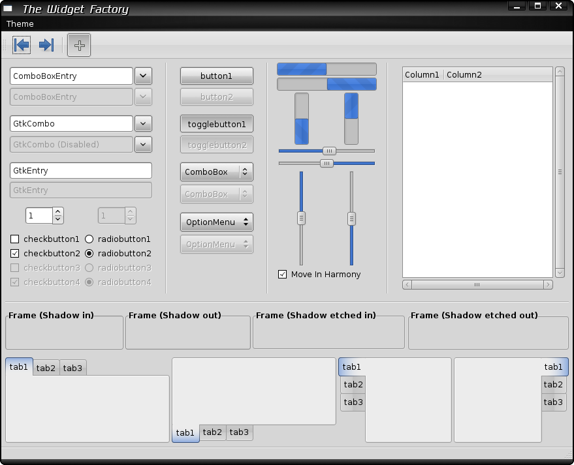574x465 pixels.
Task: Click the disabled OptionMenu dropdown
Action: coord(217,244)
